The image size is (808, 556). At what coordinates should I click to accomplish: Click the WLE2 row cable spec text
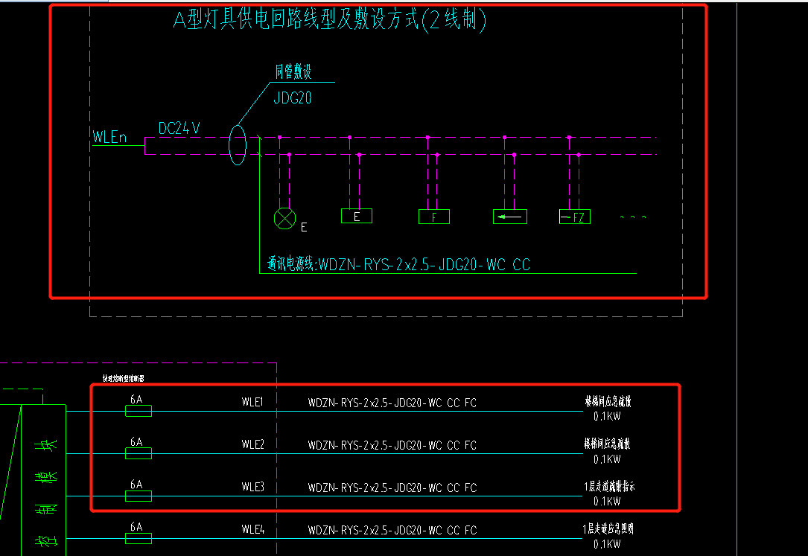[392, 445]
